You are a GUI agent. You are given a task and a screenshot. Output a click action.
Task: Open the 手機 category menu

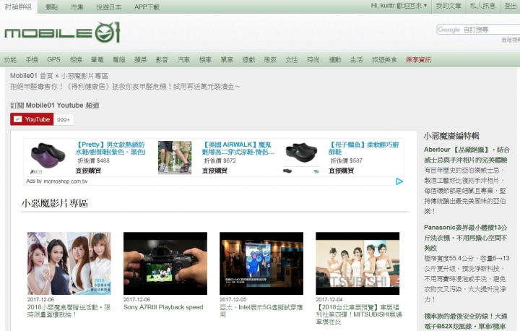32,60
